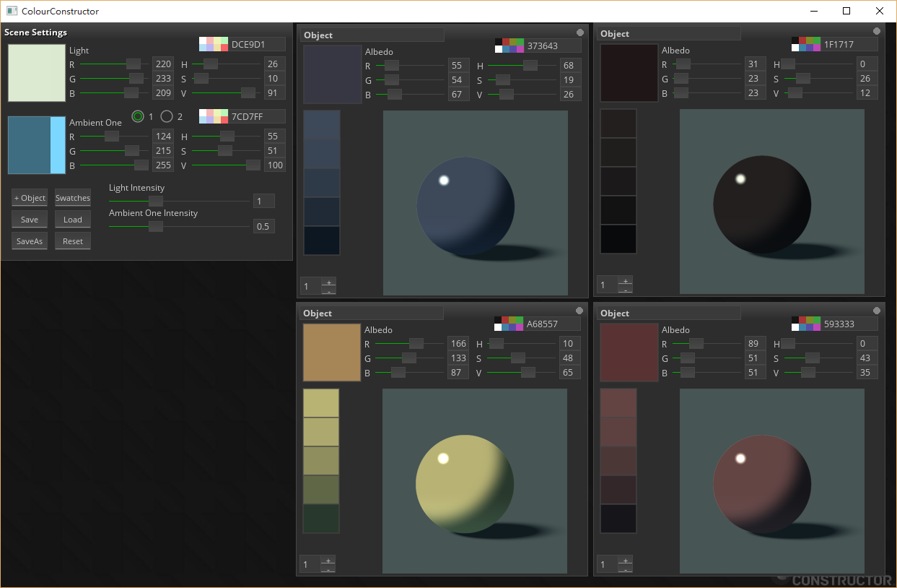This screenshot has width=897, height=588.
Task: Open the Light colour palette icon beside DCE9D1
Action: click(x=213, y=44)
